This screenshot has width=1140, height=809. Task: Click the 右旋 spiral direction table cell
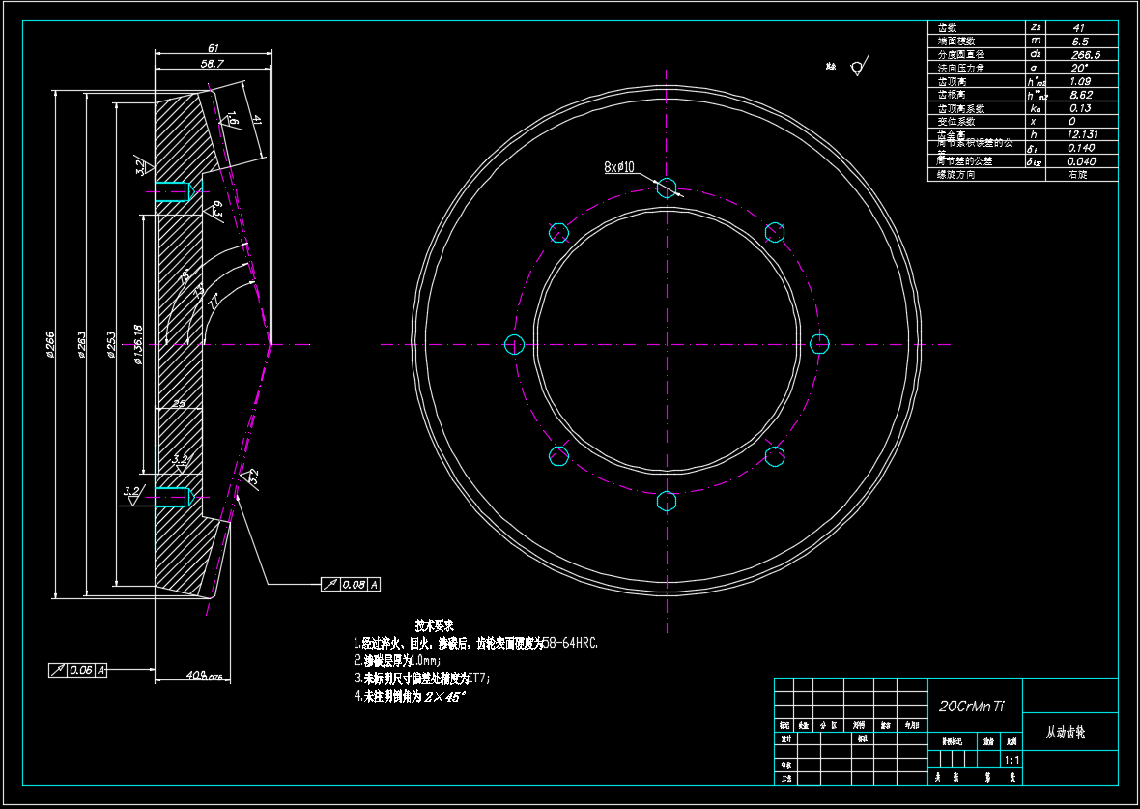coord(1079,175)
